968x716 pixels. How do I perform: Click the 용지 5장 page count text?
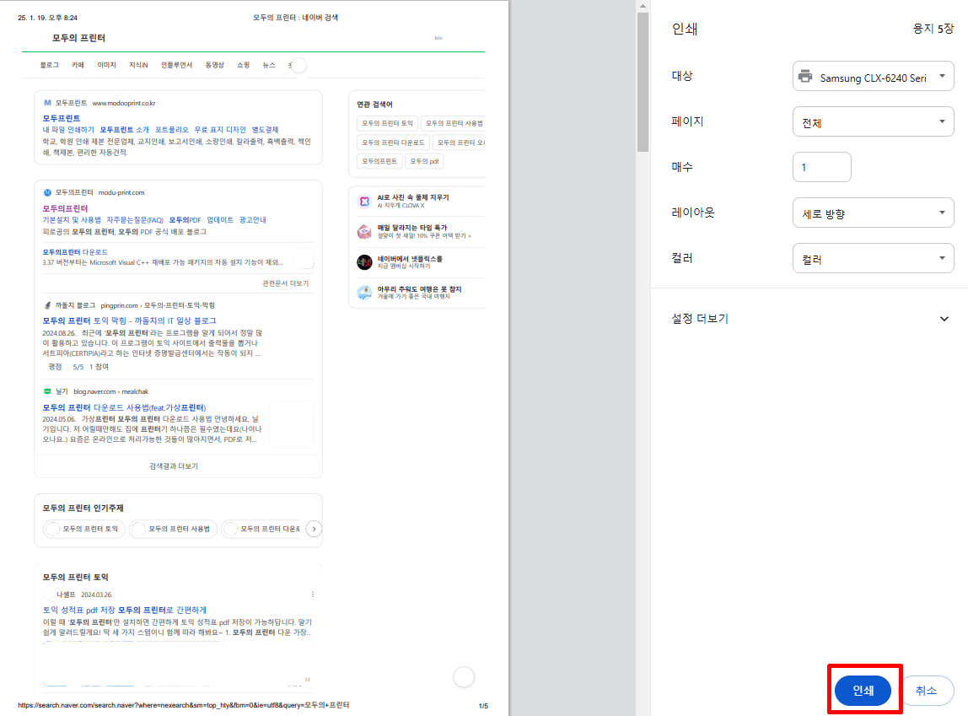[933, 29]
